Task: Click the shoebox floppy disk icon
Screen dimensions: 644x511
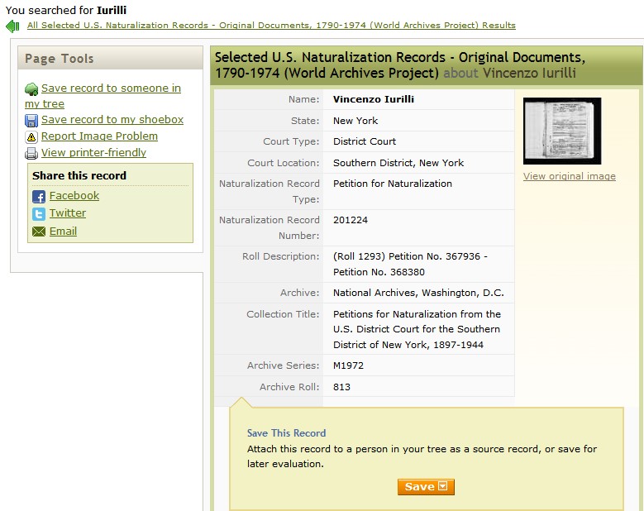Action: click(31, 121)
